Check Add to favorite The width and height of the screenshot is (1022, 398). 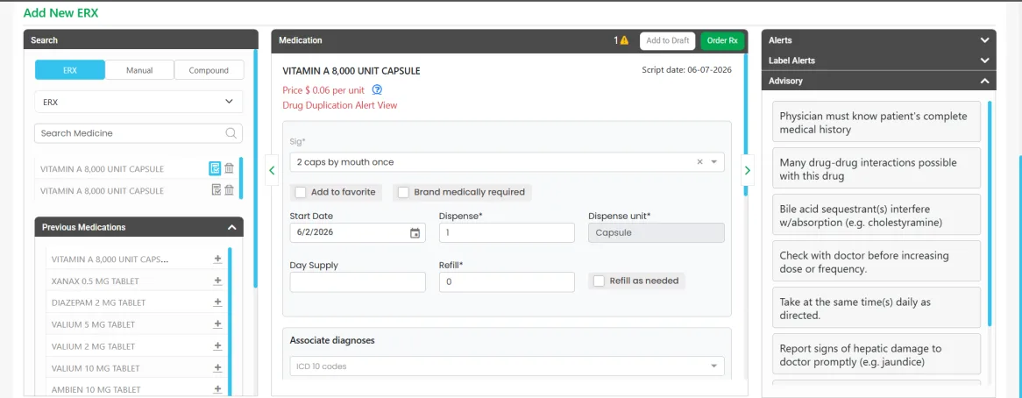click(x=301, y=192)
